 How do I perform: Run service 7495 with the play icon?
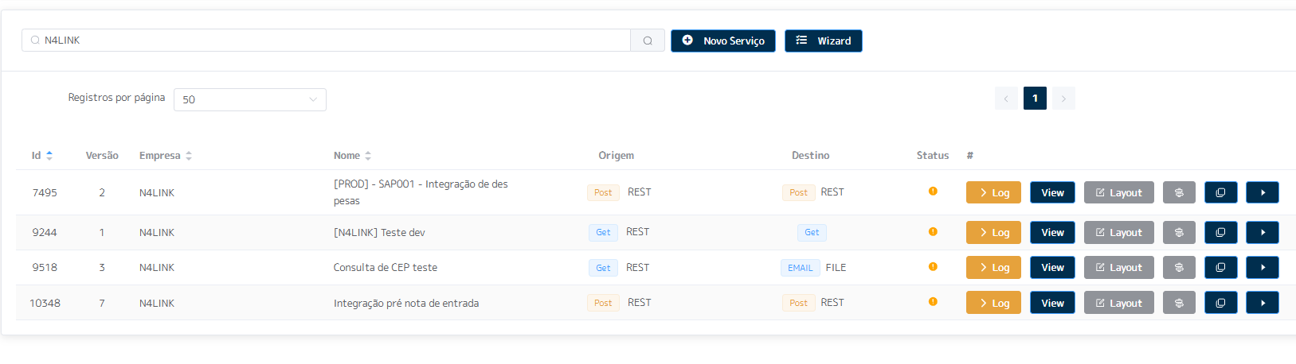[1263, 192]
